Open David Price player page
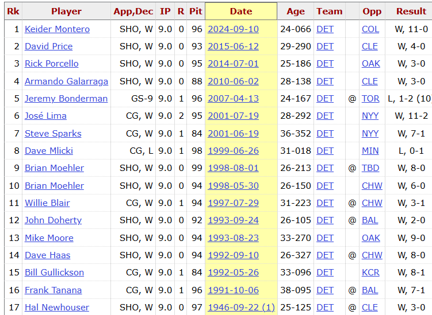The width and height of the screenshot is (432, 315). 48,46
